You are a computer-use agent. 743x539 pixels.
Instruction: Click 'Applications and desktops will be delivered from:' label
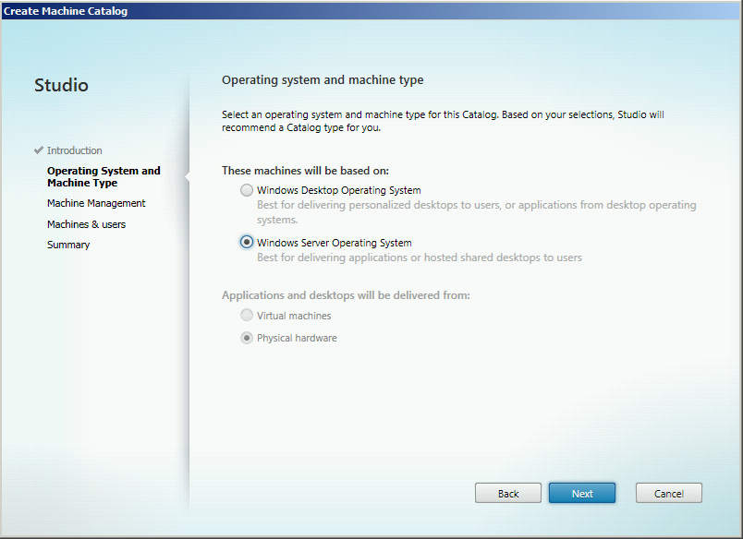[x=346, y=295]
